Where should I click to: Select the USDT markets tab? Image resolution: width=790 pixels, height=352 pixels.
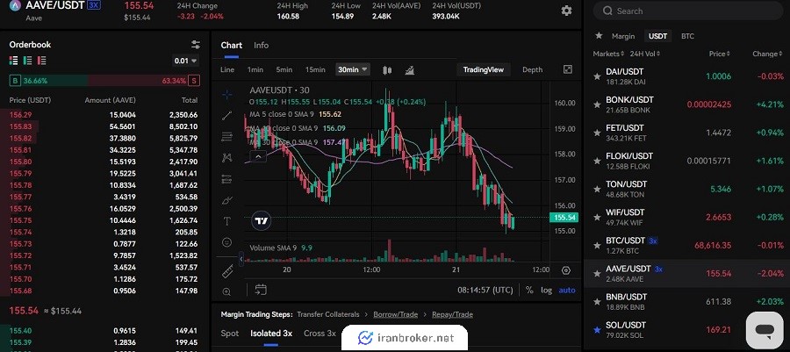[x=657, y=36]
